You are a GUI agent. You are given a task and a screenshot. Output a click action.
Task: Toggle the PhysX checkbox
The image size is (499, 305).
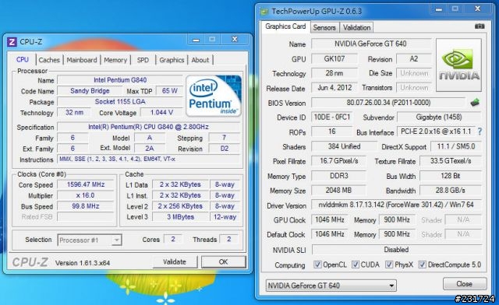point(389,265)
